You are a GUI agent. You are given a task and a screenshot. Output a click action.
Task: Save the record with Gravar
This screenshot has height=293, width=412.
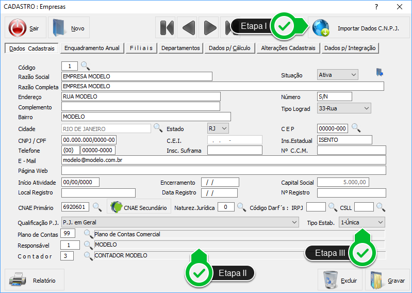coord(387,280)
